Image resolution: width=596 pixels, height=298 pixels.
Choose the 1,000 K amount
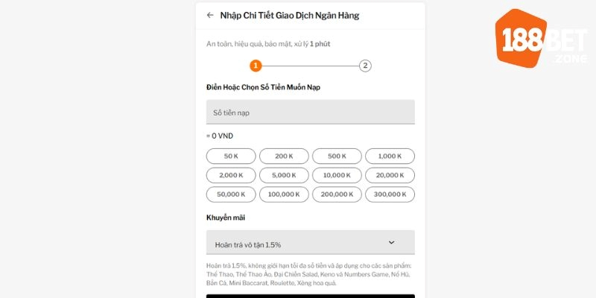390,156
